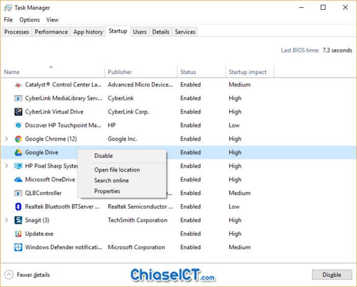
Task: Click the Snagit icon
Action: click(18, 220)
